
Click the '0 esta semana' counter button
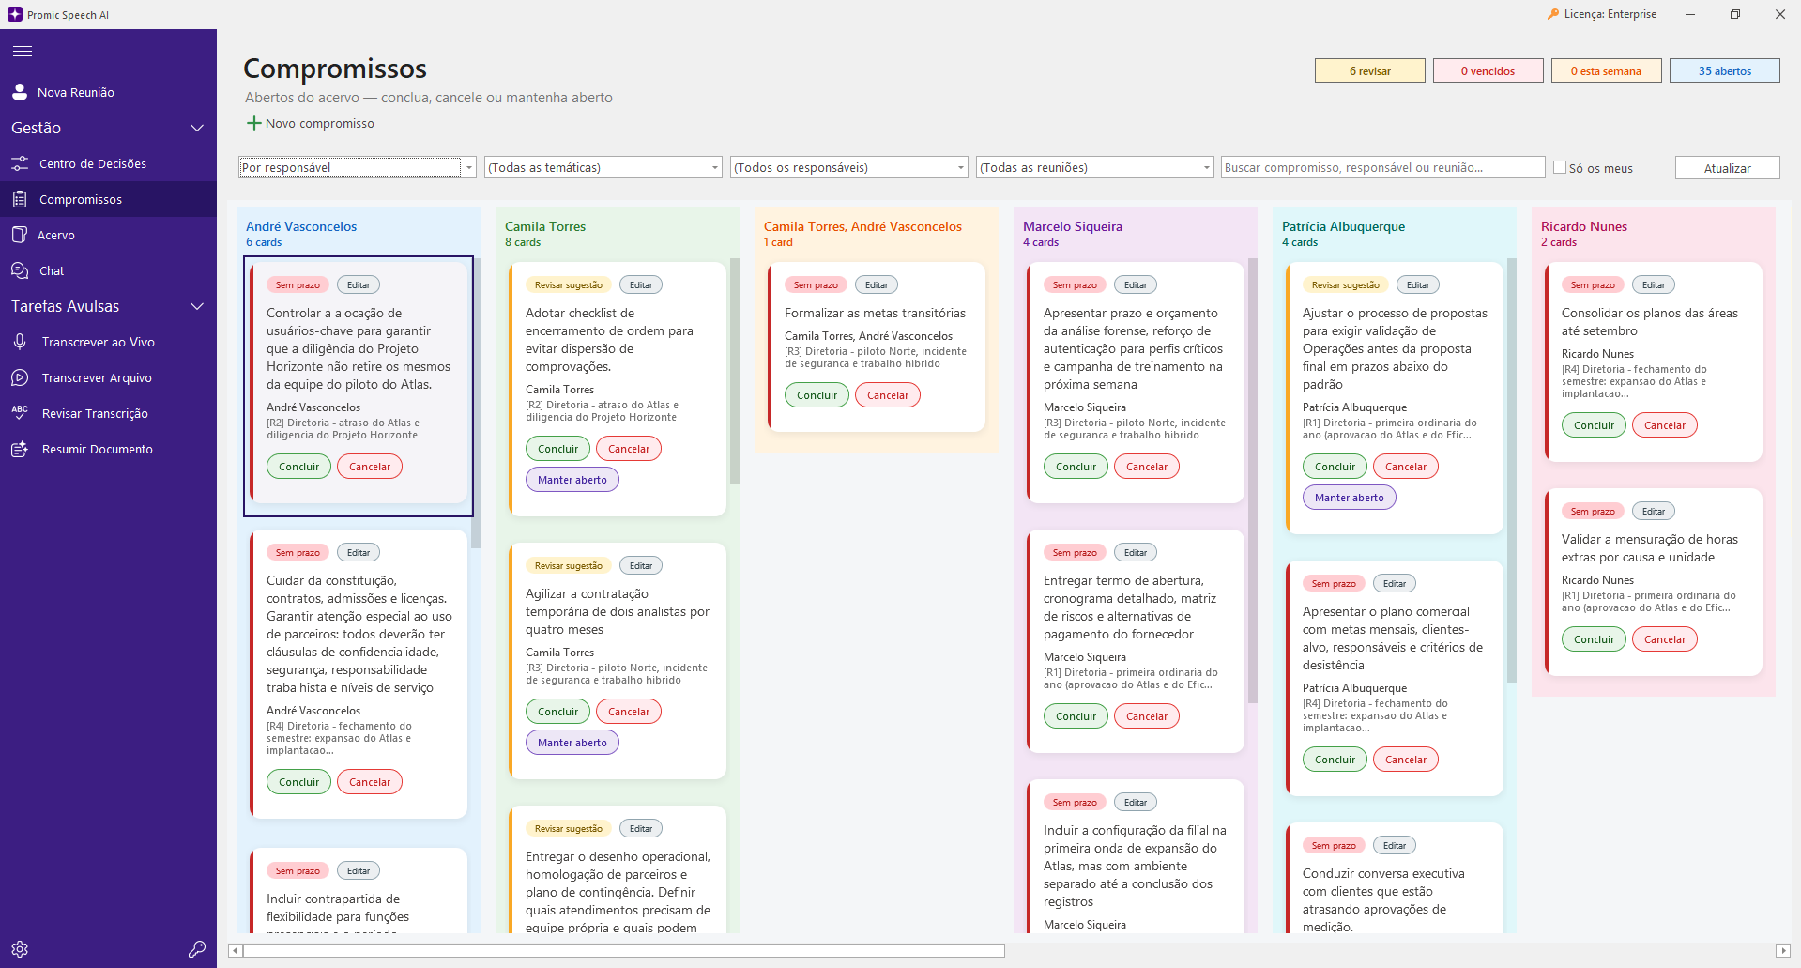(1607, 70)
